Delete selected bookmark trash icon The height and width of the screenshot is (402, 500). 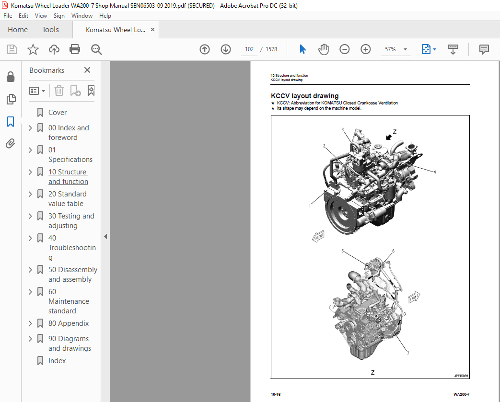59,91
